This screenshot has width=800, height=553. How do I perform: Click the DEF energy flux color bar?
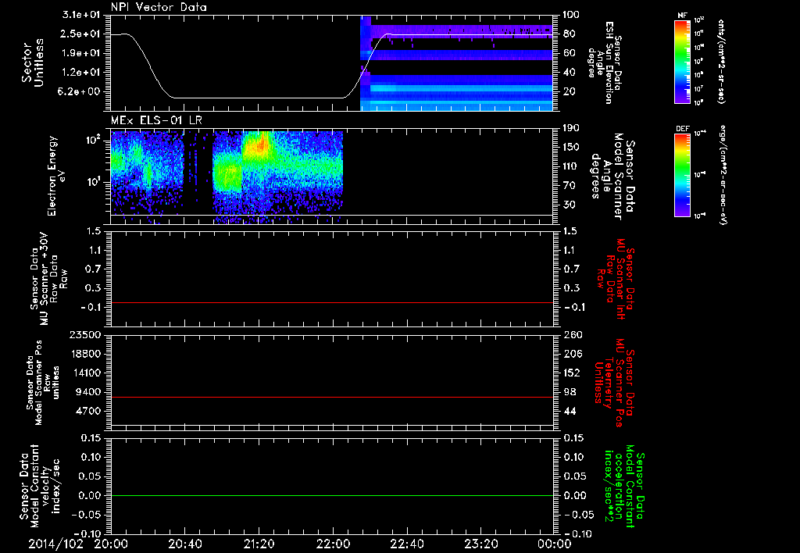coord(683,175)
